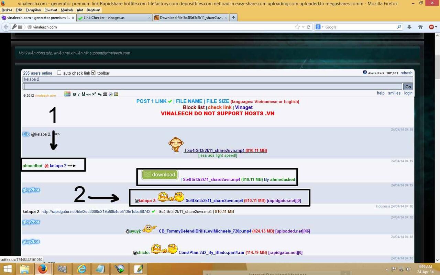The width and height of the screenshot is (440, 275).
Task: Click the vinaleech.com copyright link
Action: (45, 95)
